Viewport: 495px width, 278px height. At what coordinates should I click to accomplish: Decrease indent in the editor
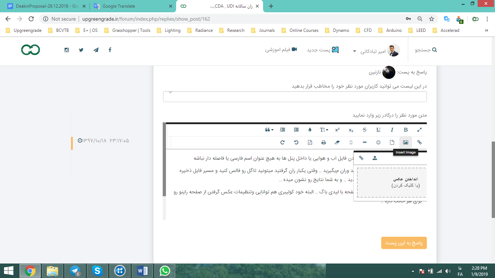(296, 130)
